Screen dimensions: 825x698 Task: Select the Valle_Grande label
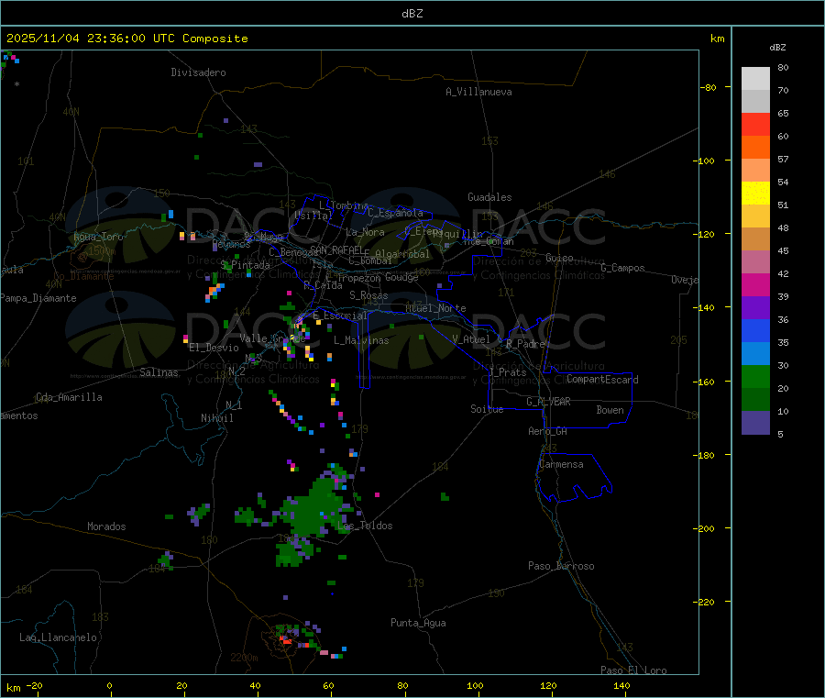272,338
